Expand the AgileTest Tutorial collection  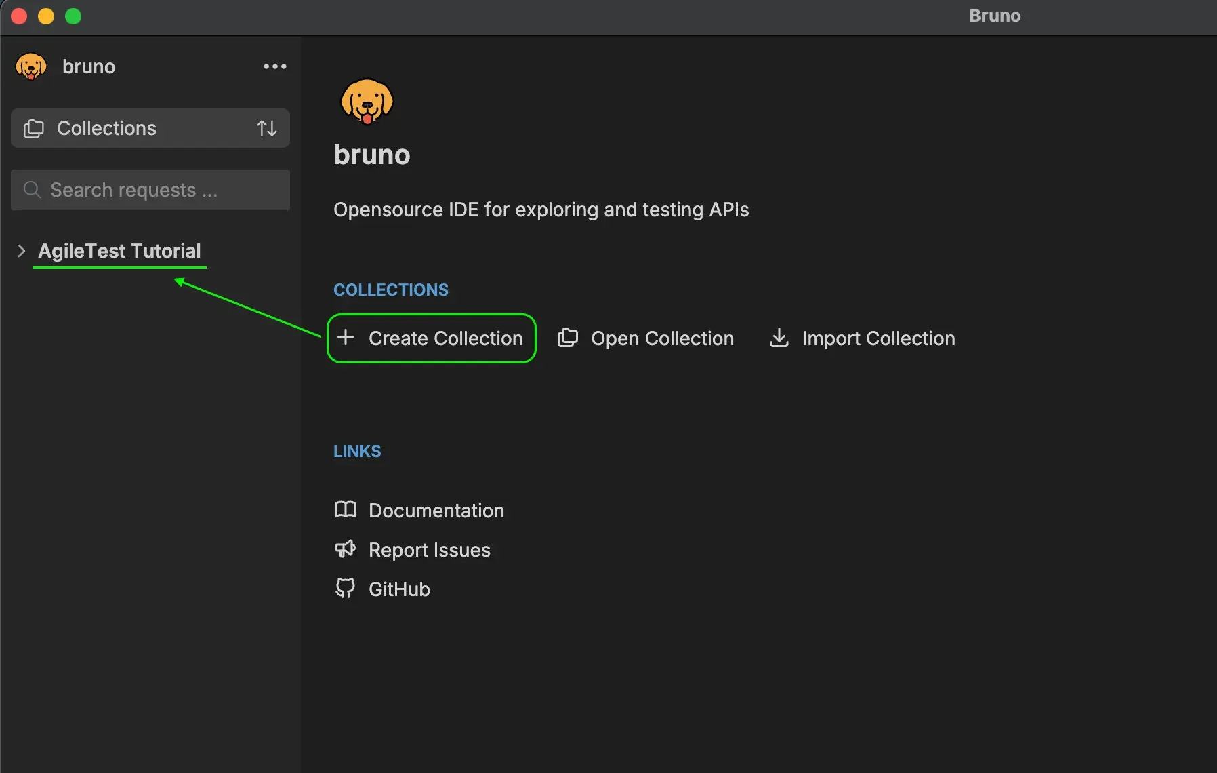pyautogui.click(x=20, y=251)
